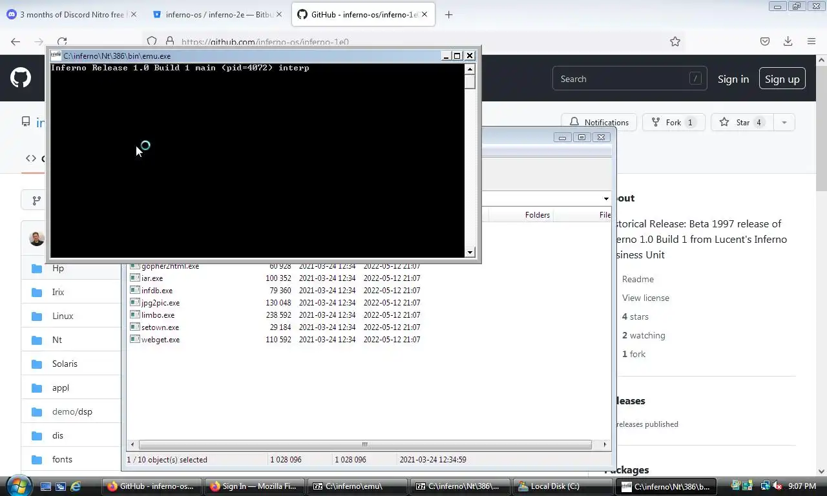The width and height of the screenshot is (827, 496).
Task: Open the demo/dsp folder in repository
Action: 72,411
